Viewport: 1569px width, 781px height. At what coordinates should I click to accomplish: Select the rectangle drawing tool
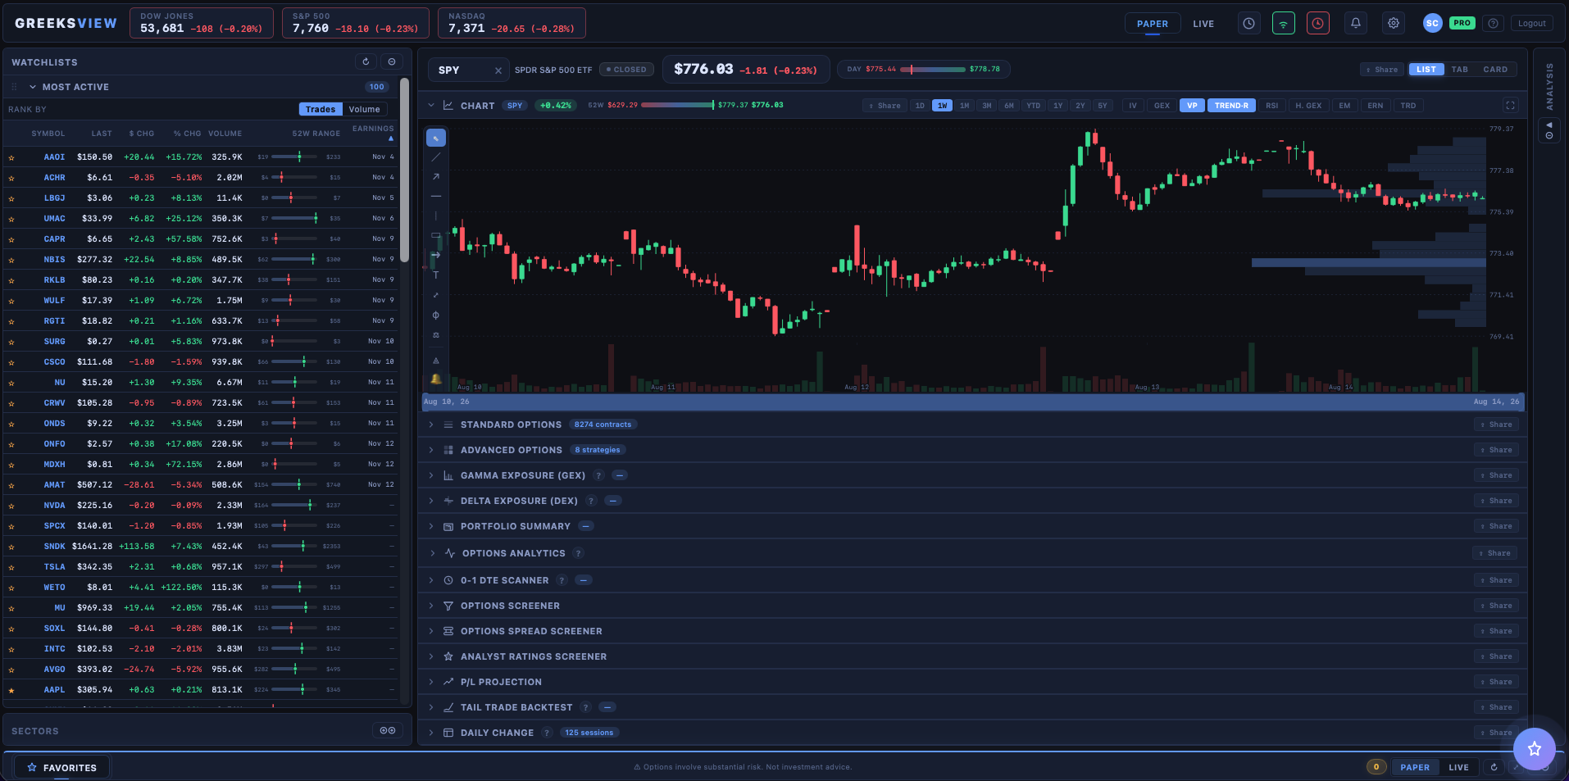[436, 236]
